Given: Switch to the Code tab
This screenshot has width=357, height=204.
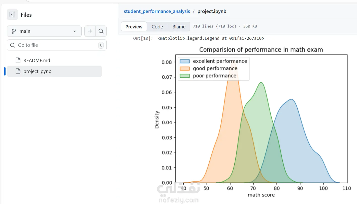Looking at the screenshot, I should (x=157, y=27).
